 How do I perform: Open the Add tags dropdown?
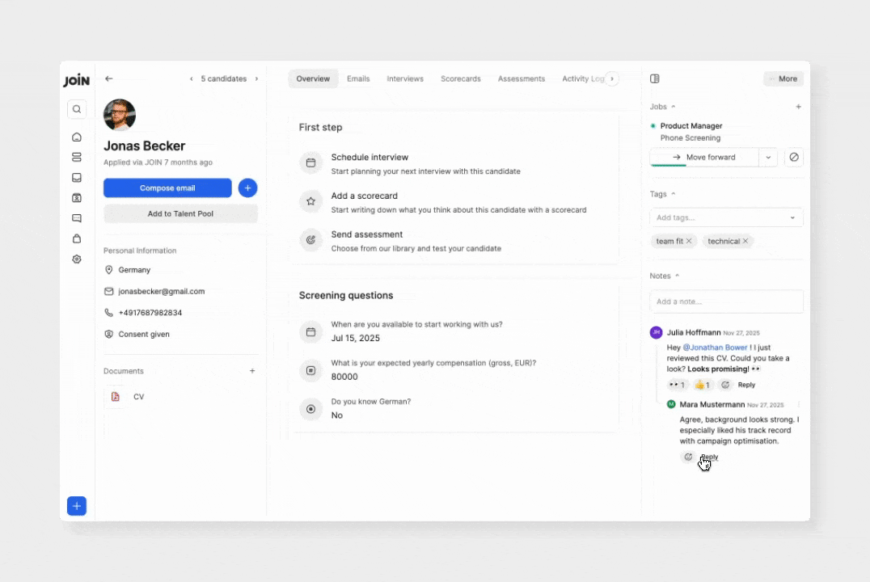[x=726, y=217]
